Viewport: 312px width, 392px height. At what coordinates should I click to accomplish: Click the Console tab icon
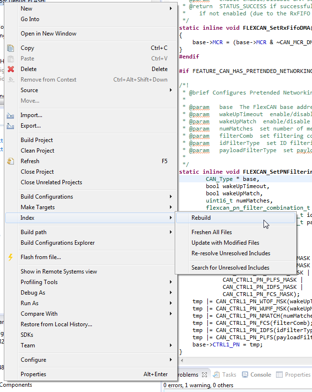[245, 375]
